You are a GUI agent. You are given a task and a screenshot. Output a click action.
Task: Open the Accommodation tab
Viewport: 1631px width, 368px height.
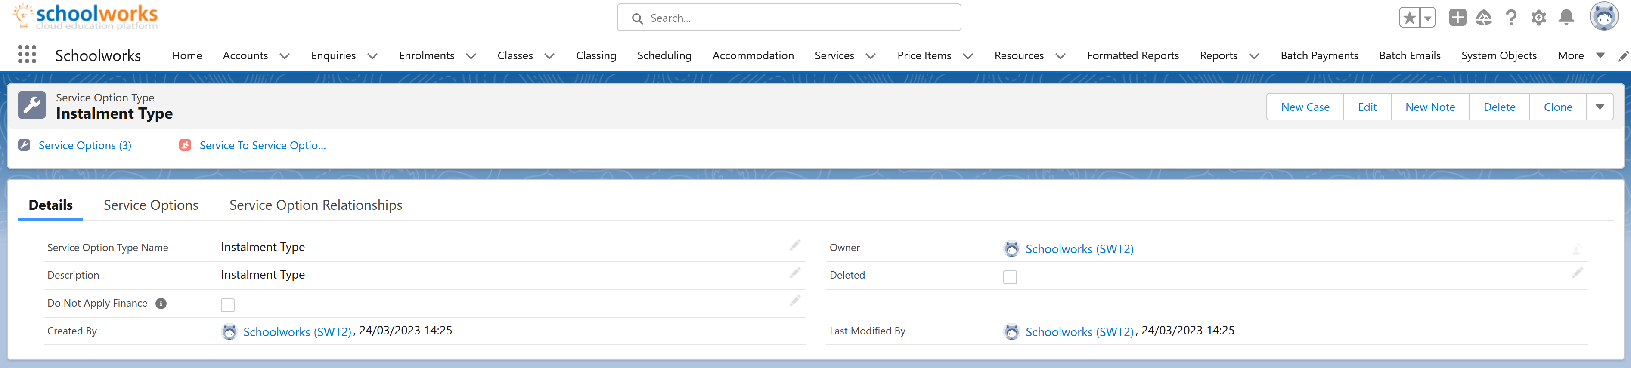point(753,55)
